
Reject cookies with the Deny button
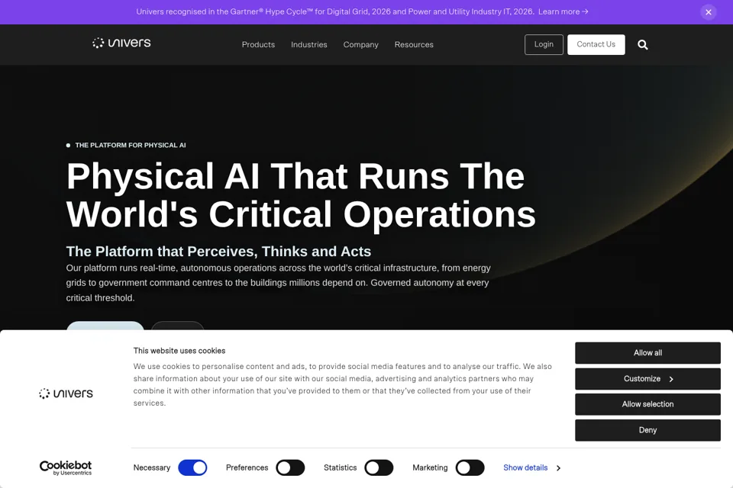click(x=647, y=430)
